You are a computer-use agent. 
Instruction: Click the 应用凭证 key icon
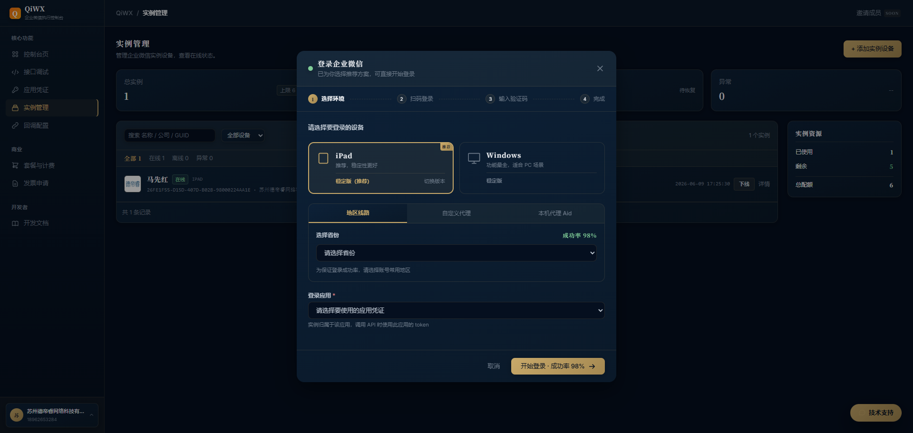click(15, 90)
